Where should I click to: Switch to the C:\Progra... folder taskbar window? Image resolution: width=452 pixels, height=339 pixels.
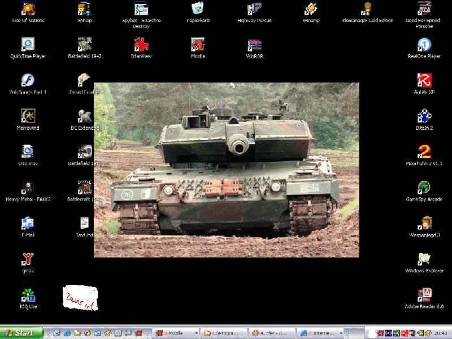pyautogui.click(x=225, y=333)
